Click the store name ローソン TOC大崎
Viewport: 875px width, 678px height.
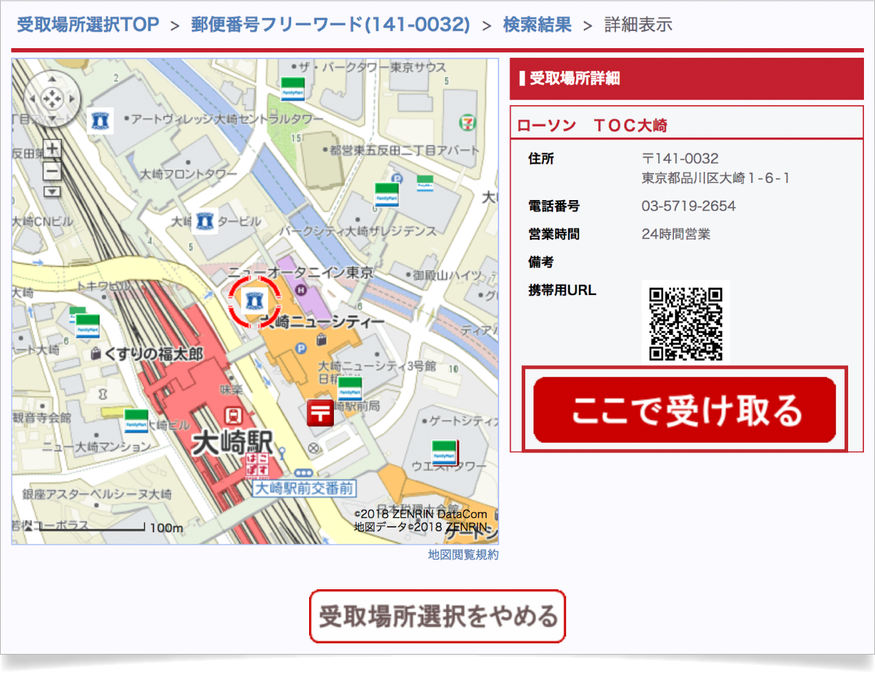coord(592,125)
